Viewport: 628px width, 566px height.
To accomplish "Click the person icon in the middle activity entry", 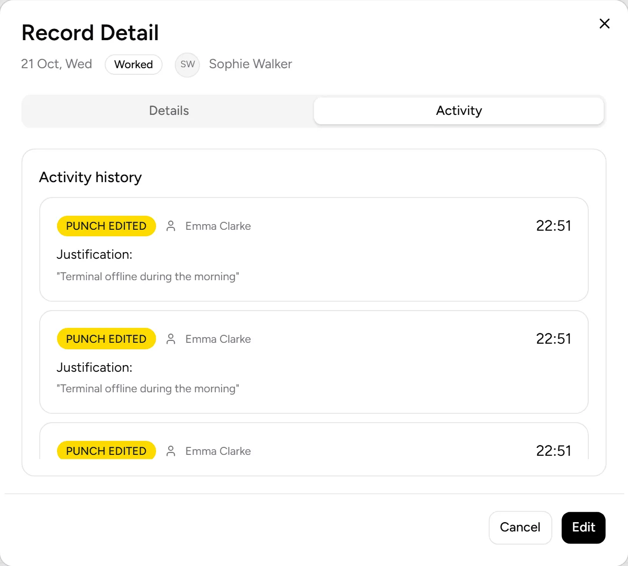I will click(x=171, y=339).
